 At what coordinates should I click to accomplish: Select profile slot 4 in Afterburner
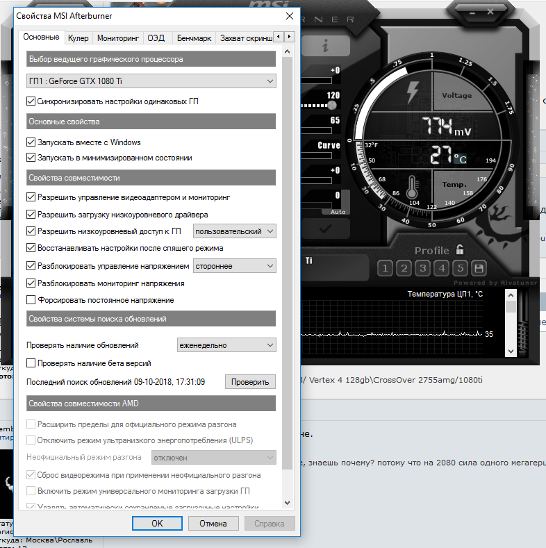pos(442,268)
